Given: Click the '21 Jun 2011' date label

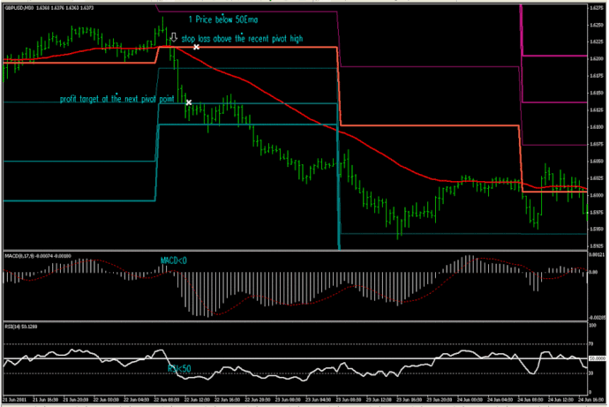Looking at the screenshot, I should [15, 400].
